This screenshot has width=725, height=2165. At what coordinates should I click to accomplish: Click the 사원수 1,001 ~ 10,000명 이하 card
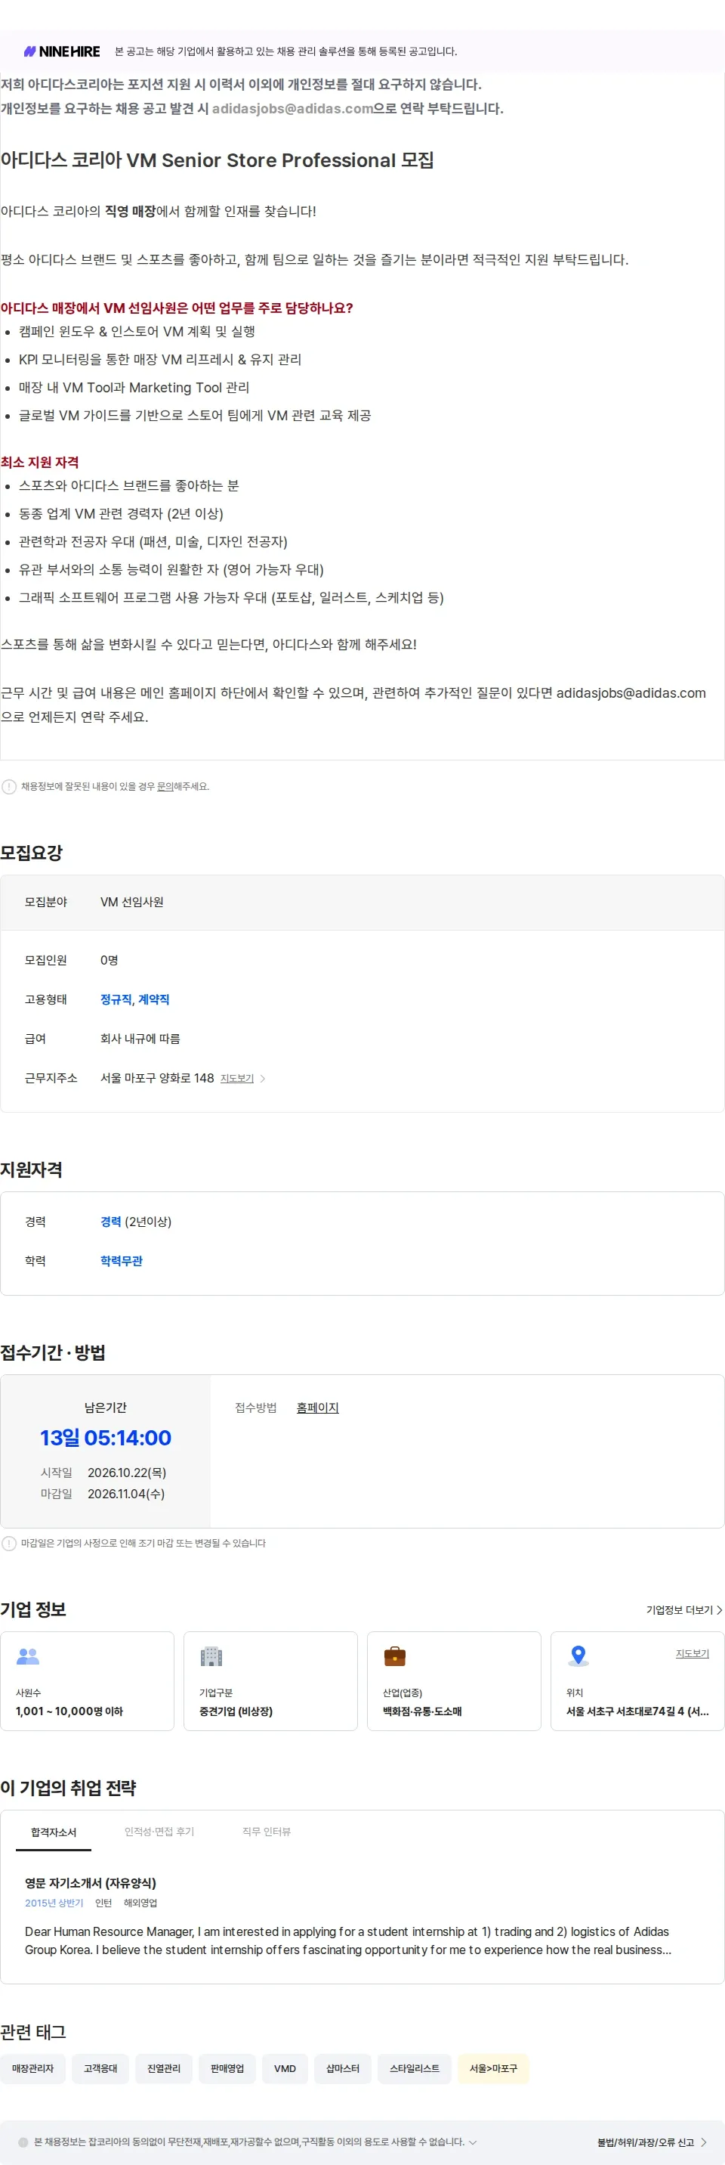pos(88,1681)
